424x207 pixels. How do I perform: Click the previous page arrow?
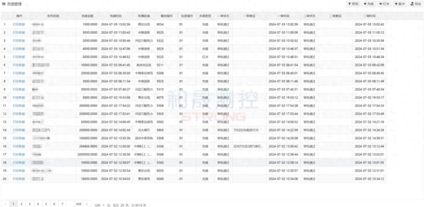5,204
